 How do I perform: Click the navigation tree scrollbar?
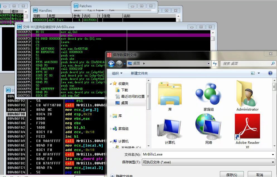point(148,113)
